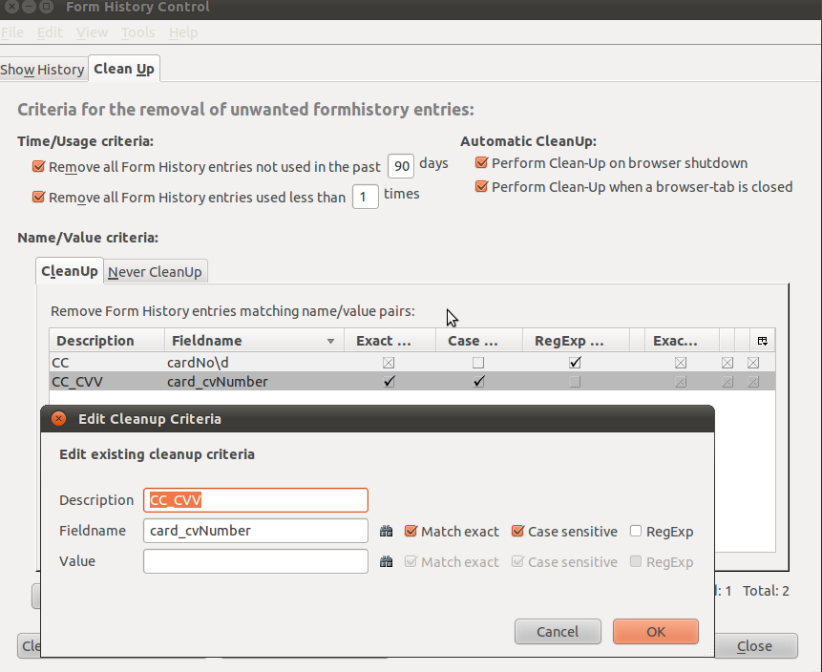The image size is (822, 672).
Task: Click the Description column header
Action: tap(107, 341)
